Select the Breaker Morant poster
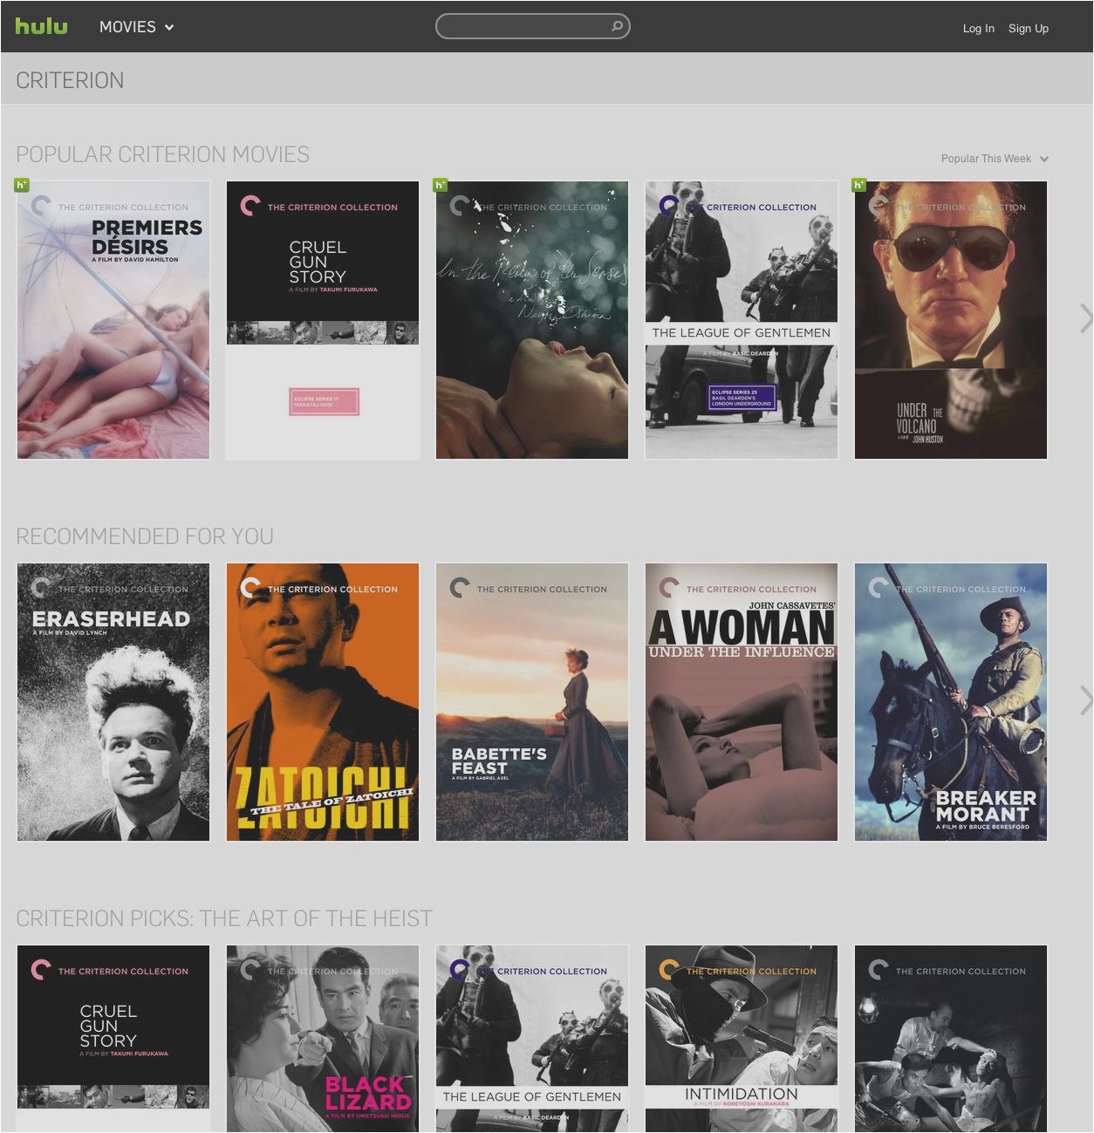 pos(951,702)
